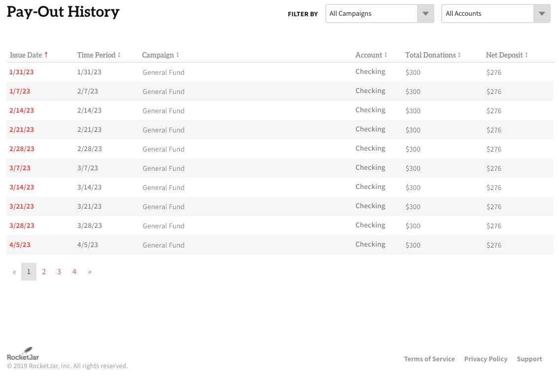Open payout issued 1/7/23
559x376 pixels.
(20, 91)
